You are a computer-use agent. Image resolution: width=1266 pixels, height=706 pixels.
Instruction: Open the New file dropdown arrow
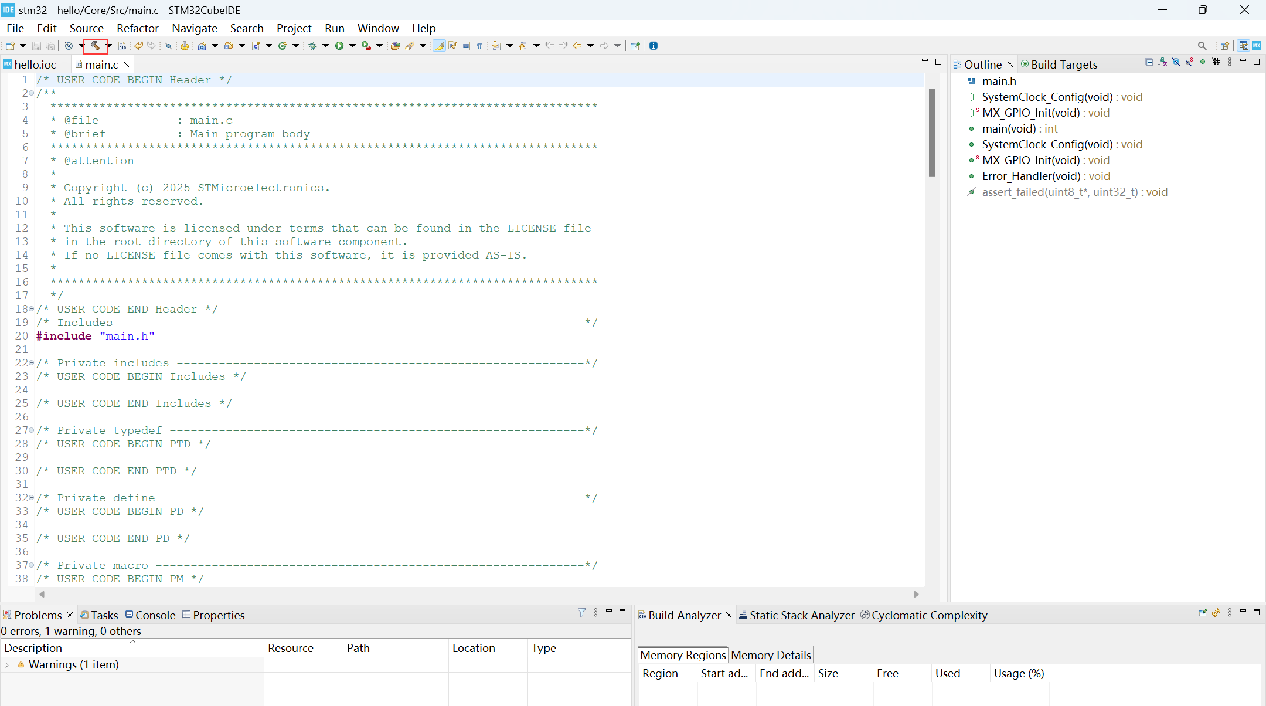(x=23, y=46)
